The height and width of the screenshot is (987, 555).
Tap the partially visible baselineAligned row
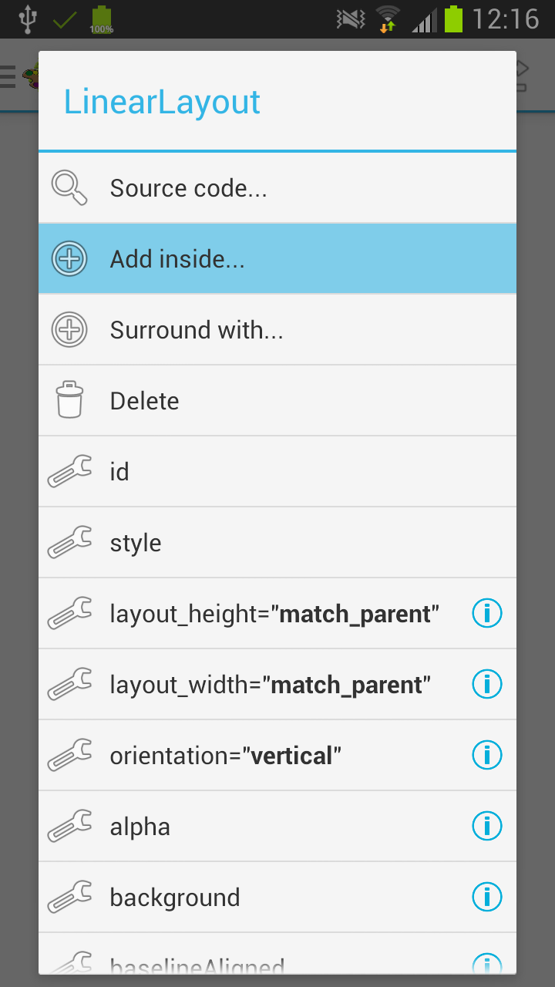pyautogui.click(x=277, y=954)
